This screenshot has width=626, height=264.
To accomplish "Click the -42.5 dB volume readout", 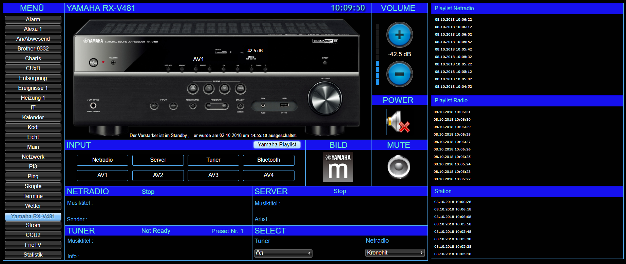I will [399, 54].
